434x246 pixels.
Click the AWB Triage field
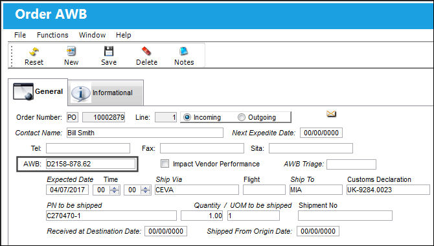(x=351, y=164)
